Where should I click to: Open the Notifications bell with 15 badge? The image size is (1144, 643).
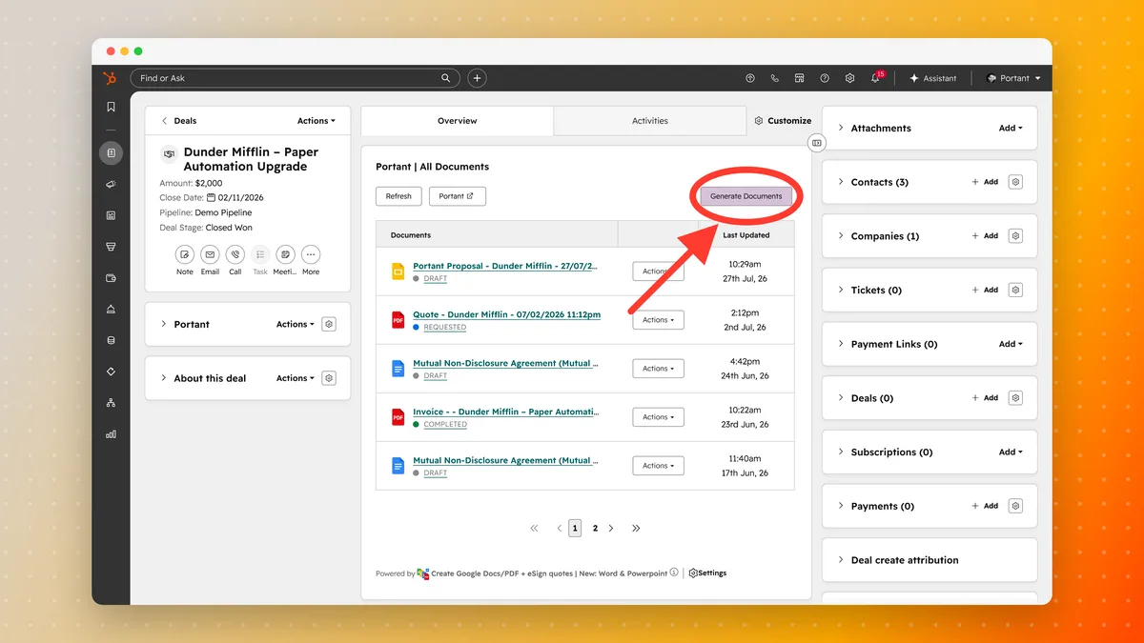(x=875, y=78)
